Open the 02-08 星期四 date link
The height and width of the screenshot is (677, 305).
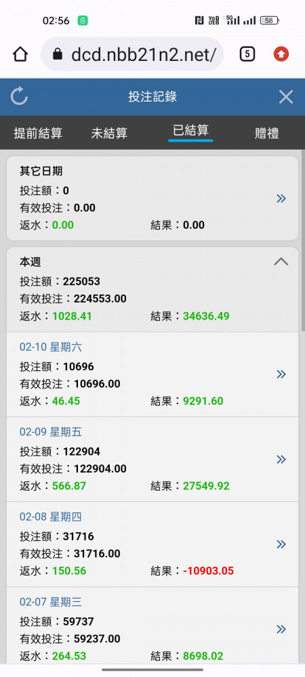[x=51, y=517]
